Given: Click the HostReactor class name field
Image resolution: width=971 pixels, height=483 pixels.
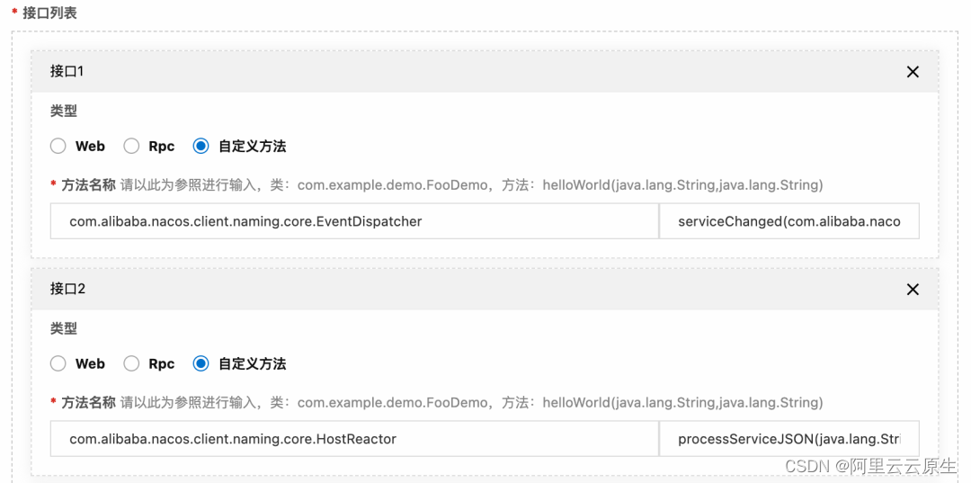Looking at the screenshot, I should [354, 438].
